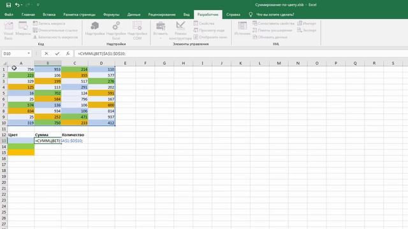Switch to the Данные tab
This screenshot has width=408, height=229.
click(x=134, y=15)
